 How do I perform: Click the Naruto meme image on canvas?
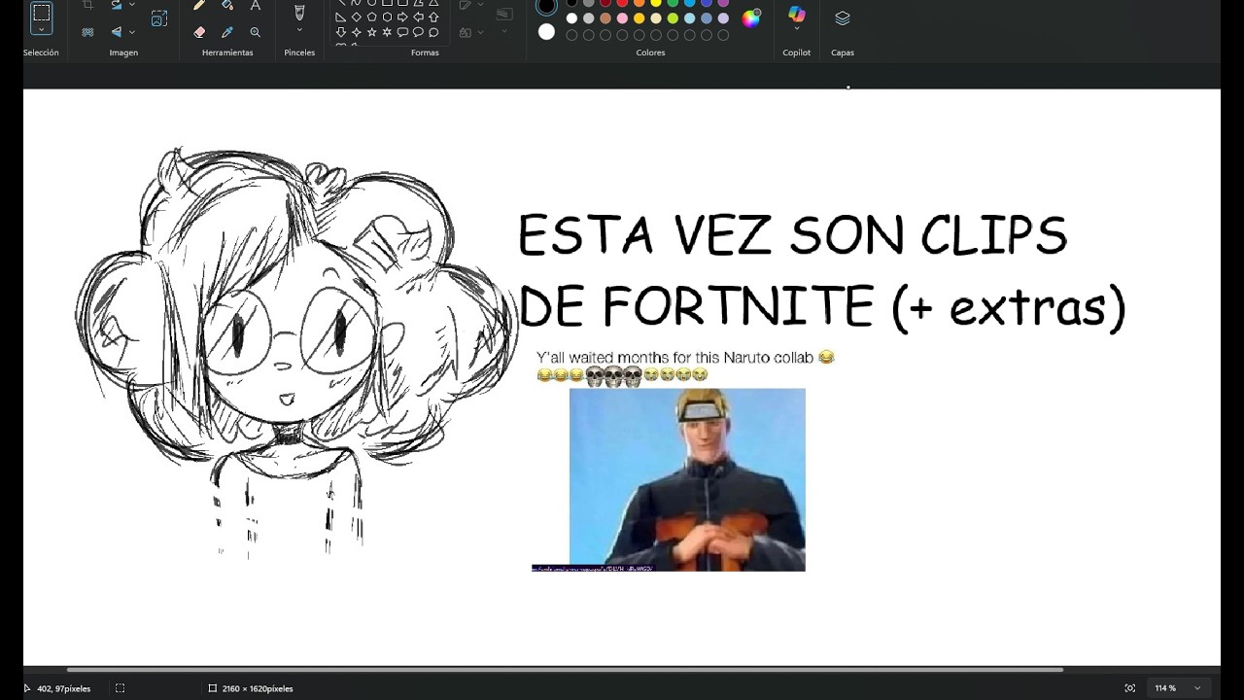point(687,479)
